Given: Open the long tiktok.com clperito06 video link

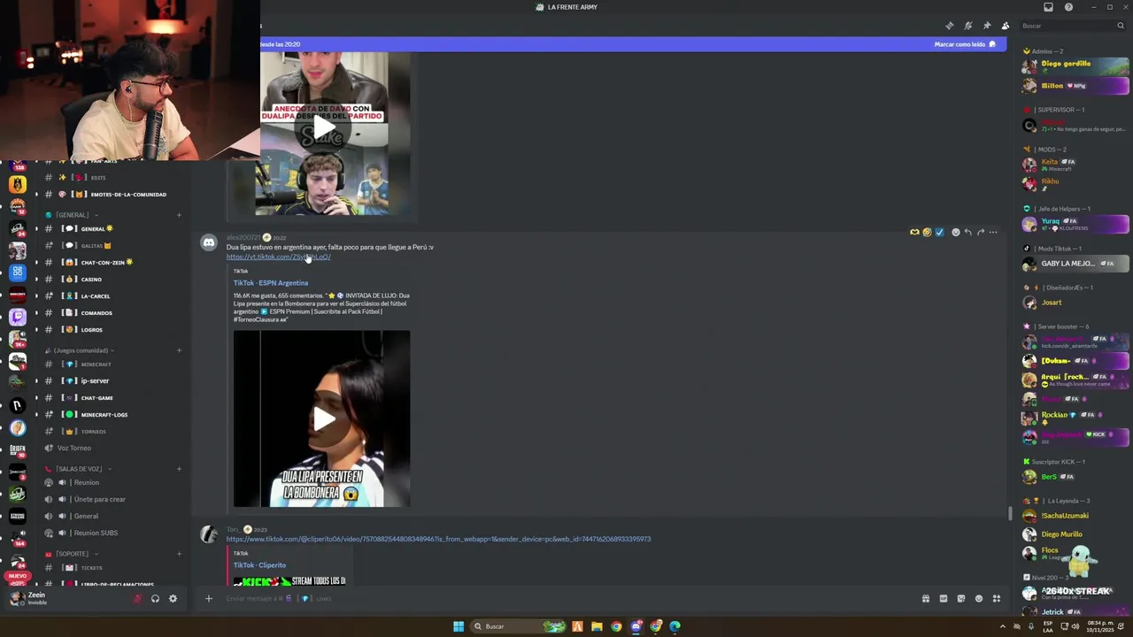Looking at the screenshot, I should [x=438, y=539].
